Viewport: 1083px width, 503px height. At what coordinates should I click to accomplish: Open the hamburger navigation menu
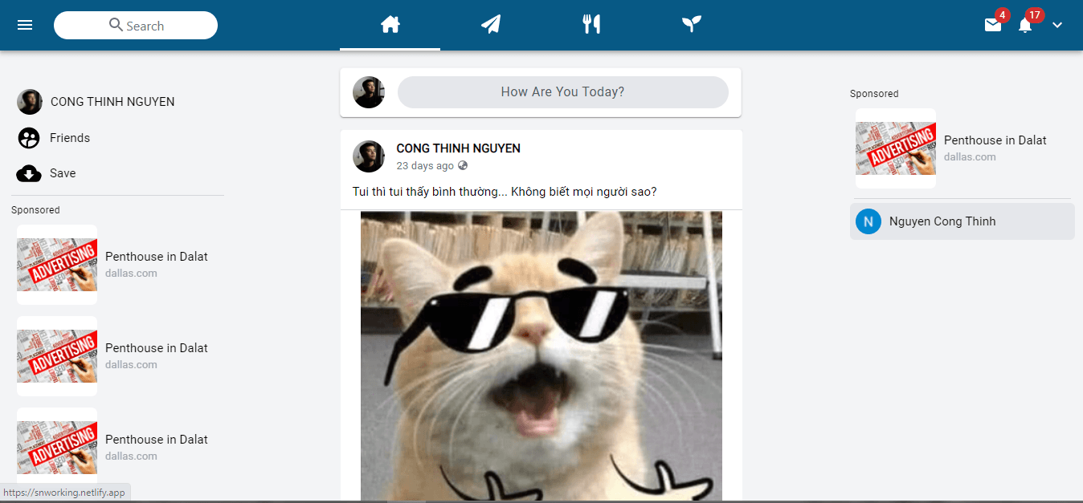(25, 24)
